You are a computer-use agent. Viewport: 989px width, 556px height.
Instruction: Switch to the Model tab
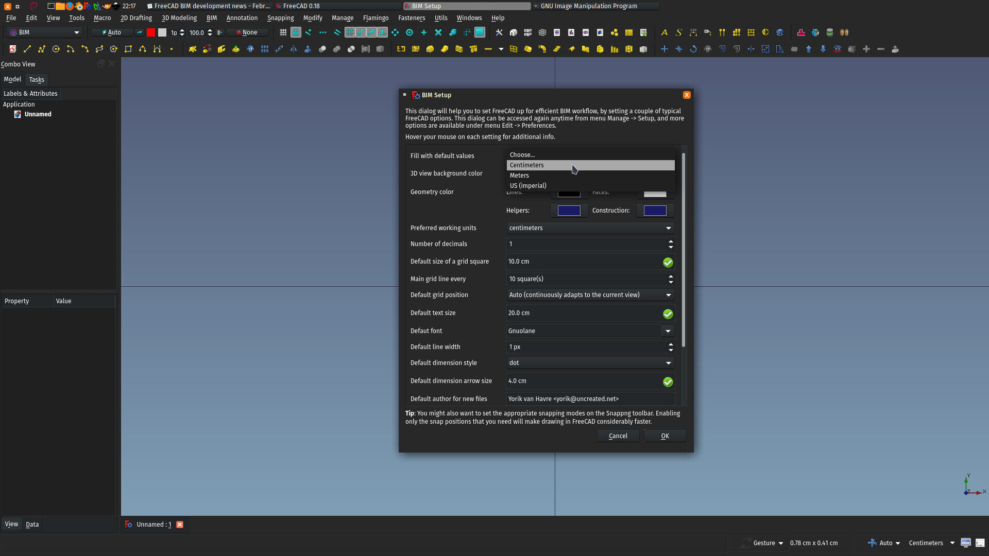[x=12, y=79]
